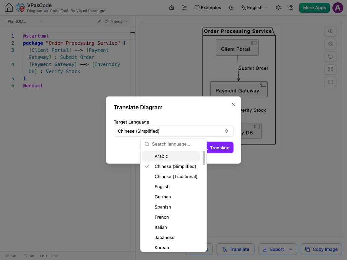Screen dimensions: 347x260
Task: Select Arabic from the language list
Action: 171,156
